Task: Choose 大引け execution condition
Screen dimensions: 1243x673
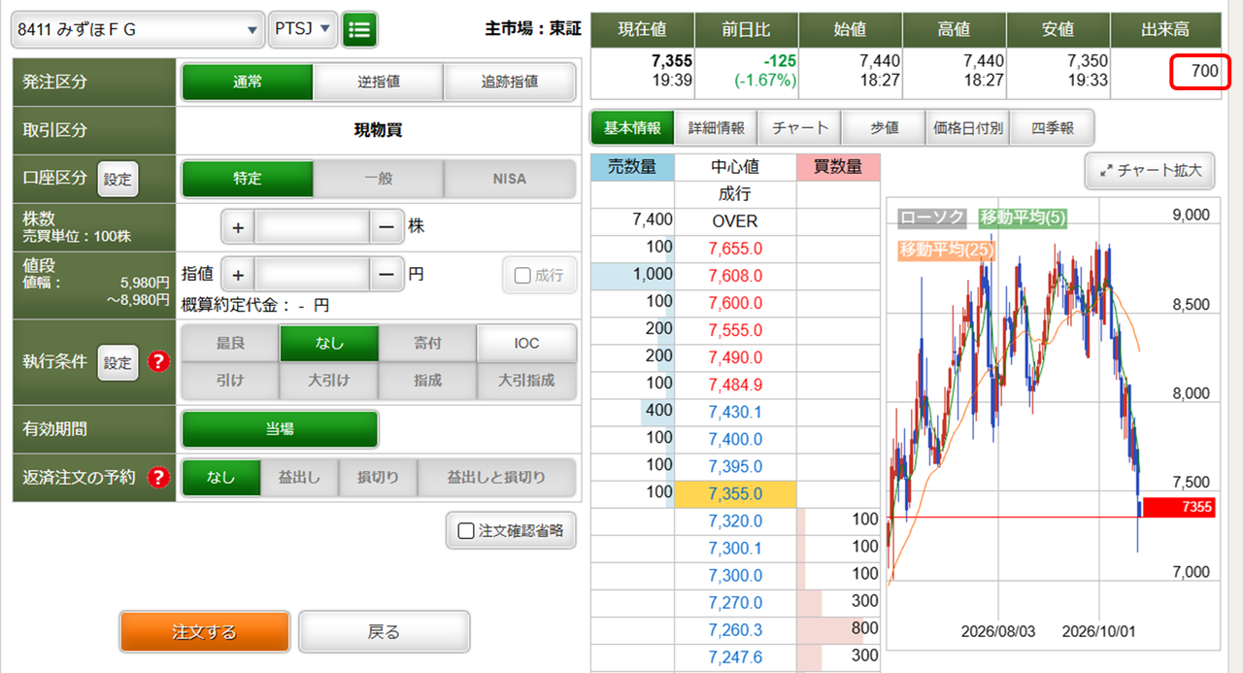Action: 328,380
